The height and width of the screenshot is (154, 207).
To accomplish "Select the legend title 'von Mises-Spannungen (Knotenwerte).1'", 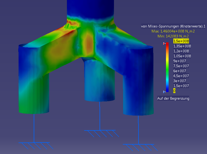I will tap(173, 26).
